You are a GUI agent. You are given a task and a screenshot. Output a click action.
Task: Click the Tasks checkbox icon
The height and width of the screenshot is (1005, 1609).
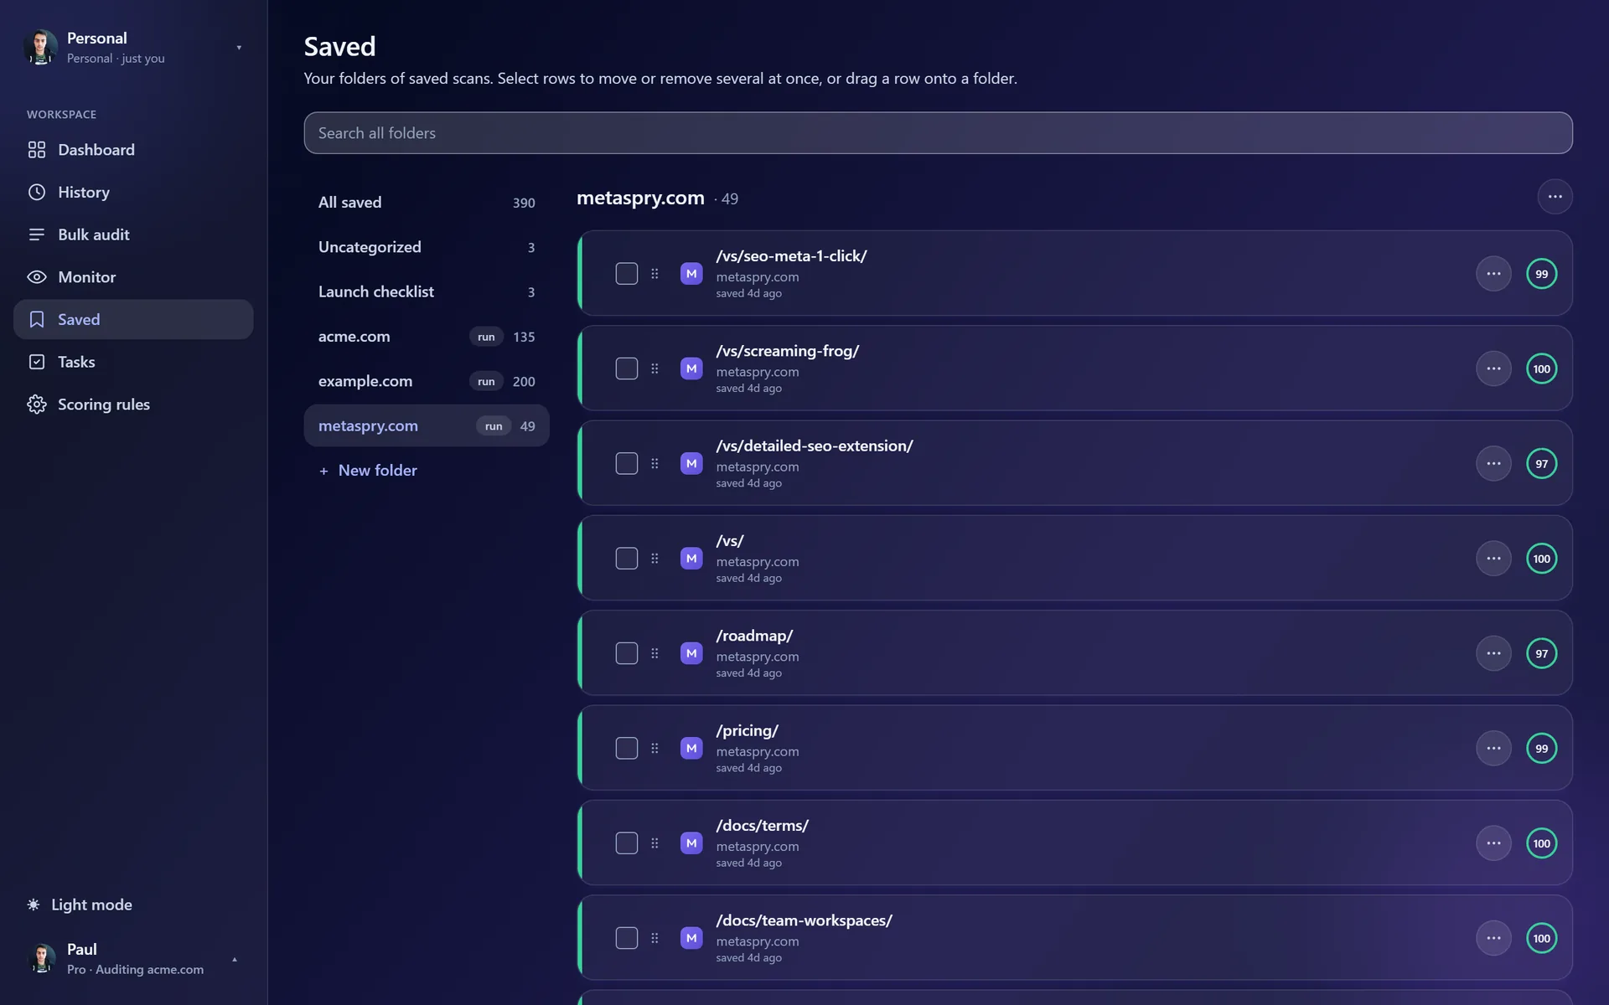pos(37,362)
